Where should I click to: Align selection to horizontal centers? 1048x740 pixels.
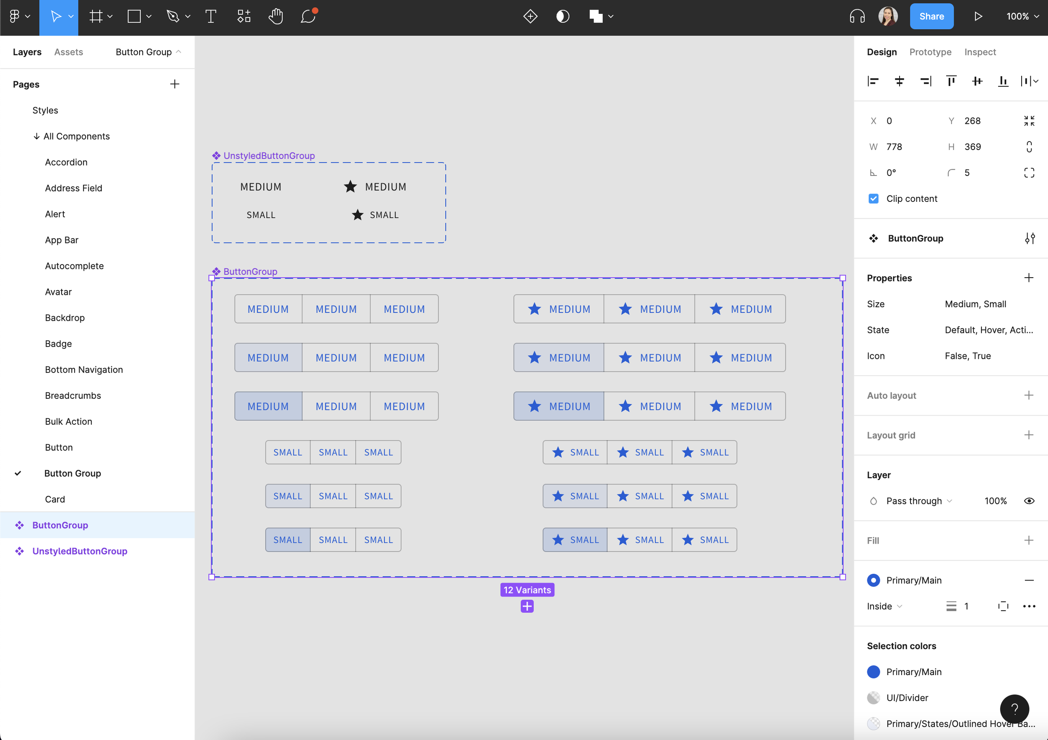pyautogui.click(x=899, y=81)
